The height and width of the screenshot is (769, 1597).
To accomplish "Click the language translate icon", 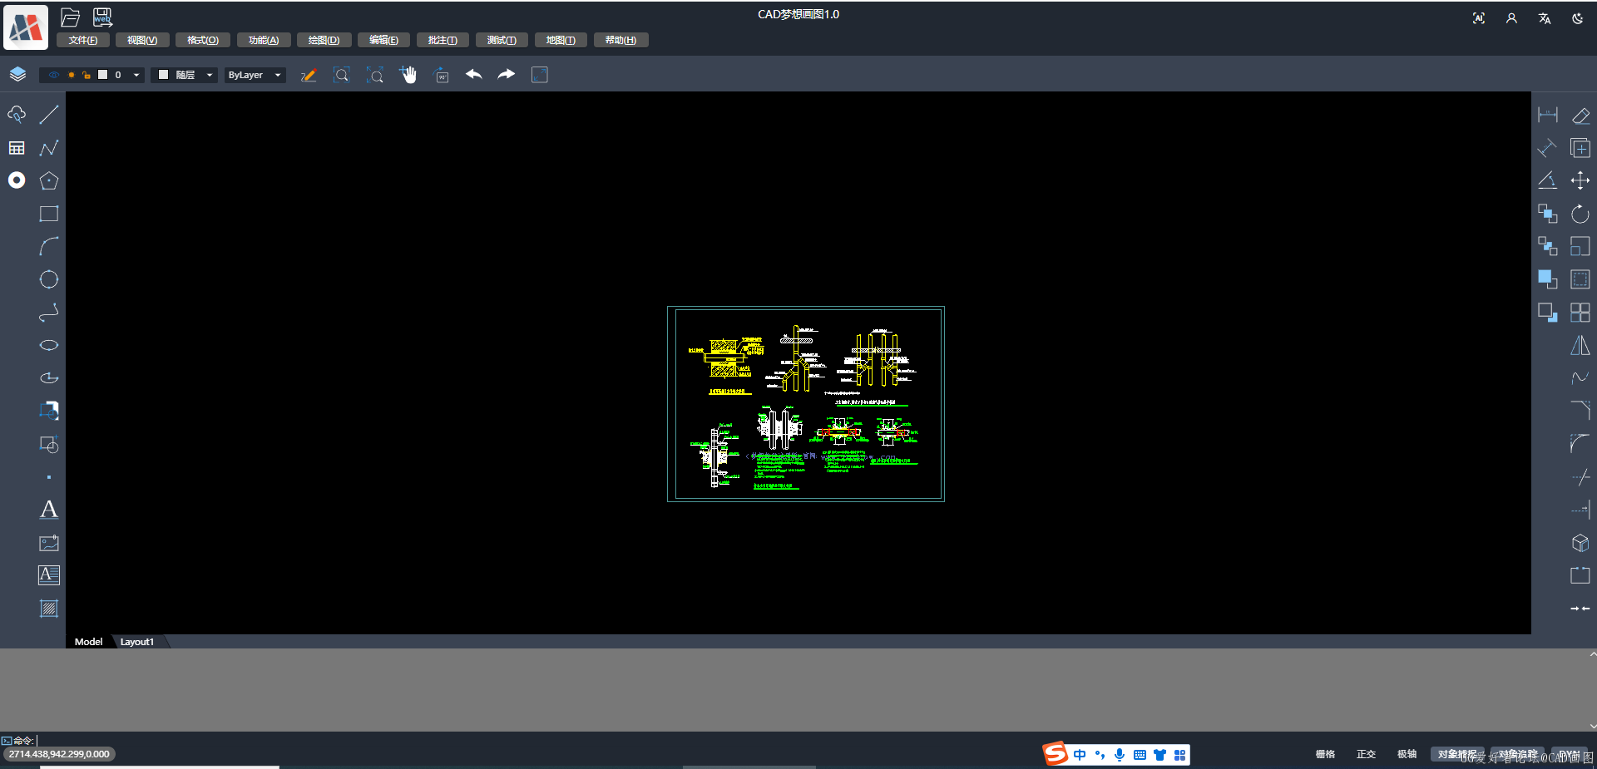I will [1545, 18].
